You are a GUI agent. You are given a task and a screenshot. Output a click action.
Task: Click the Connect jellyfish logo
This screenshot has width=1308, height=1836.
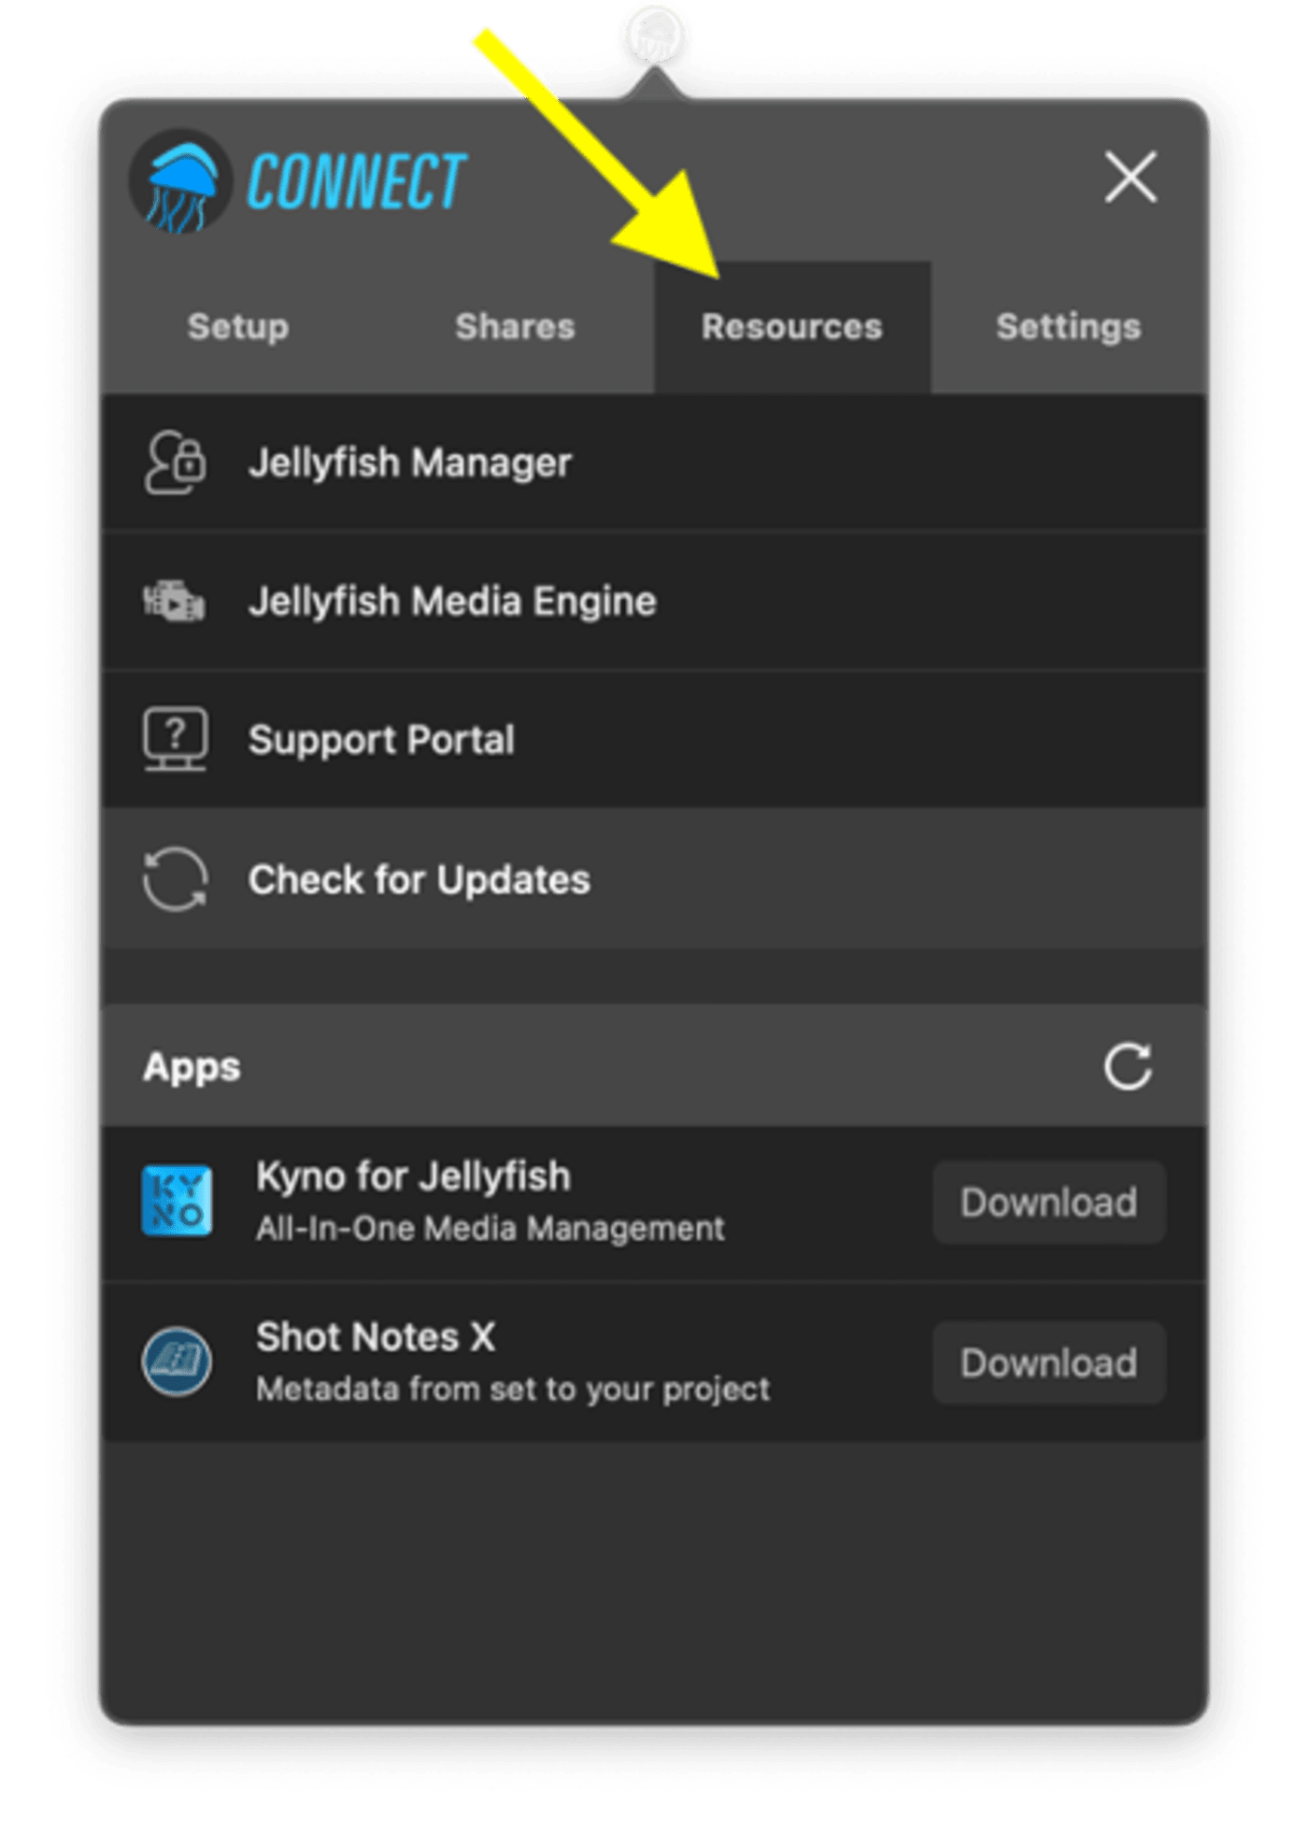[x=179, y=181]
